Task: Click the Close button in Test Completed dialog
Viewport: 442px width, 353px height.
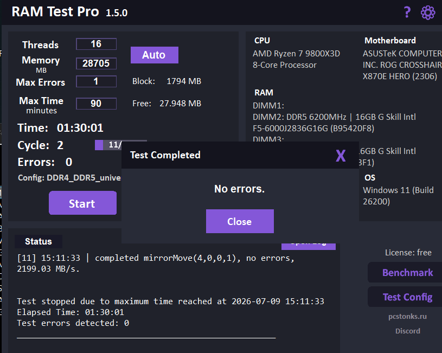Action: click(x=240, y=221)
